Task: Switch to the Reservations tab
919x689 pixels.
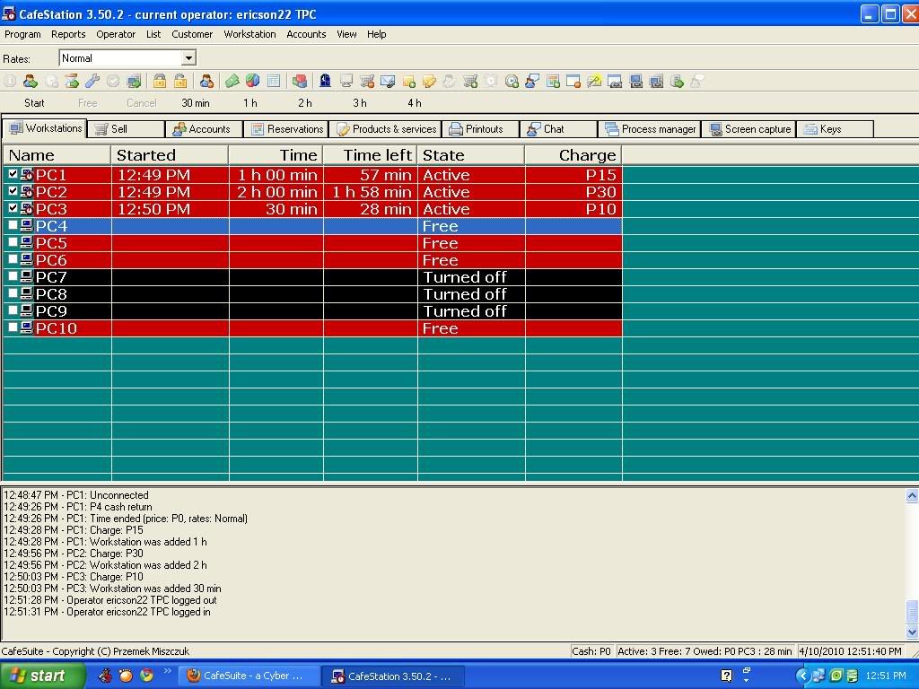Action: (x=287, y=129)
